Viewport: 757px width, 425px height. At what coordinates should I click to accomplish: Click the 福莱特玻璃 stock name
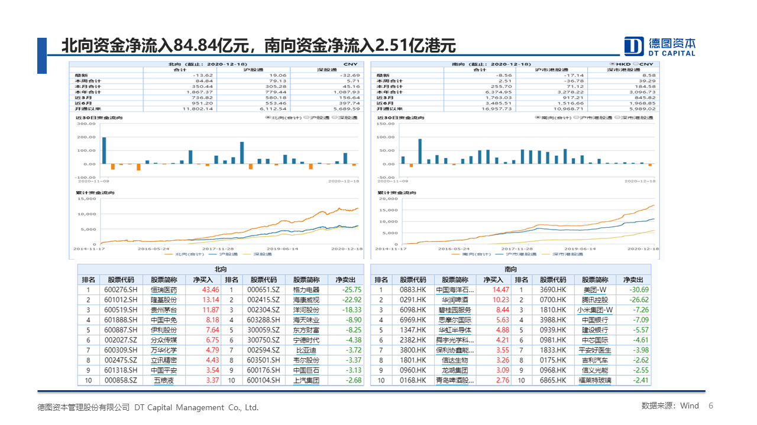(596, 380)
